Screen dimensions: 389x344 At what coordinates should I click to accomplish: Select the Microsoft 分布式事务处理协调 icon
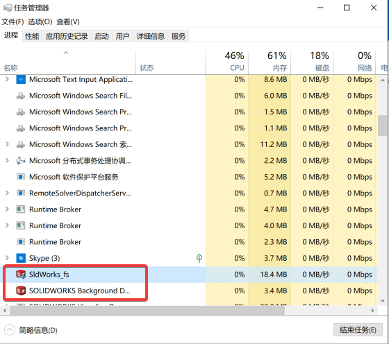tap(21, 161)
